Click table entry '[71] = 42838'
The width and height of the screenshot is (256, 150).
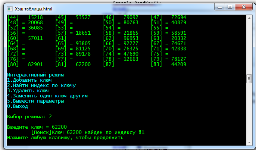pos(169,49)
